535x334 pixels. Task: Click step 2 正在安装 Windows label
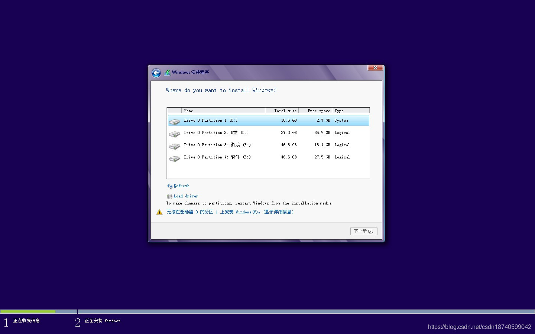point(102,321)
